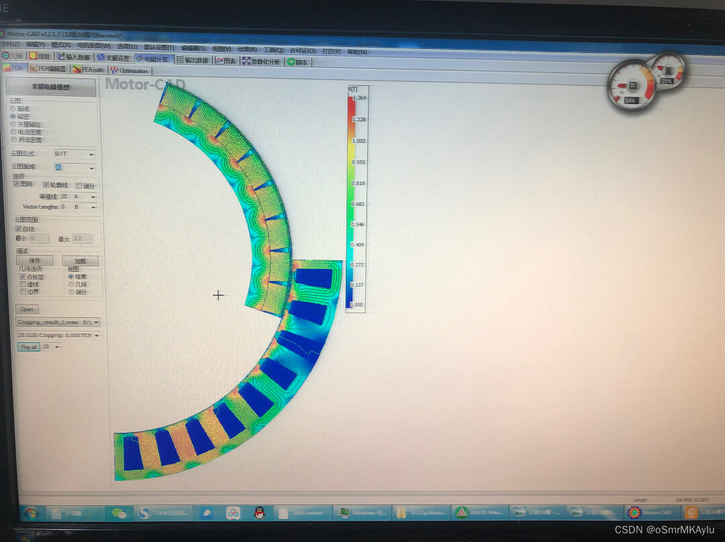Click the larger CPU usage gauge gadget
Screen dimensions: 725x542
pyautogui.click(x=632, y=86)
